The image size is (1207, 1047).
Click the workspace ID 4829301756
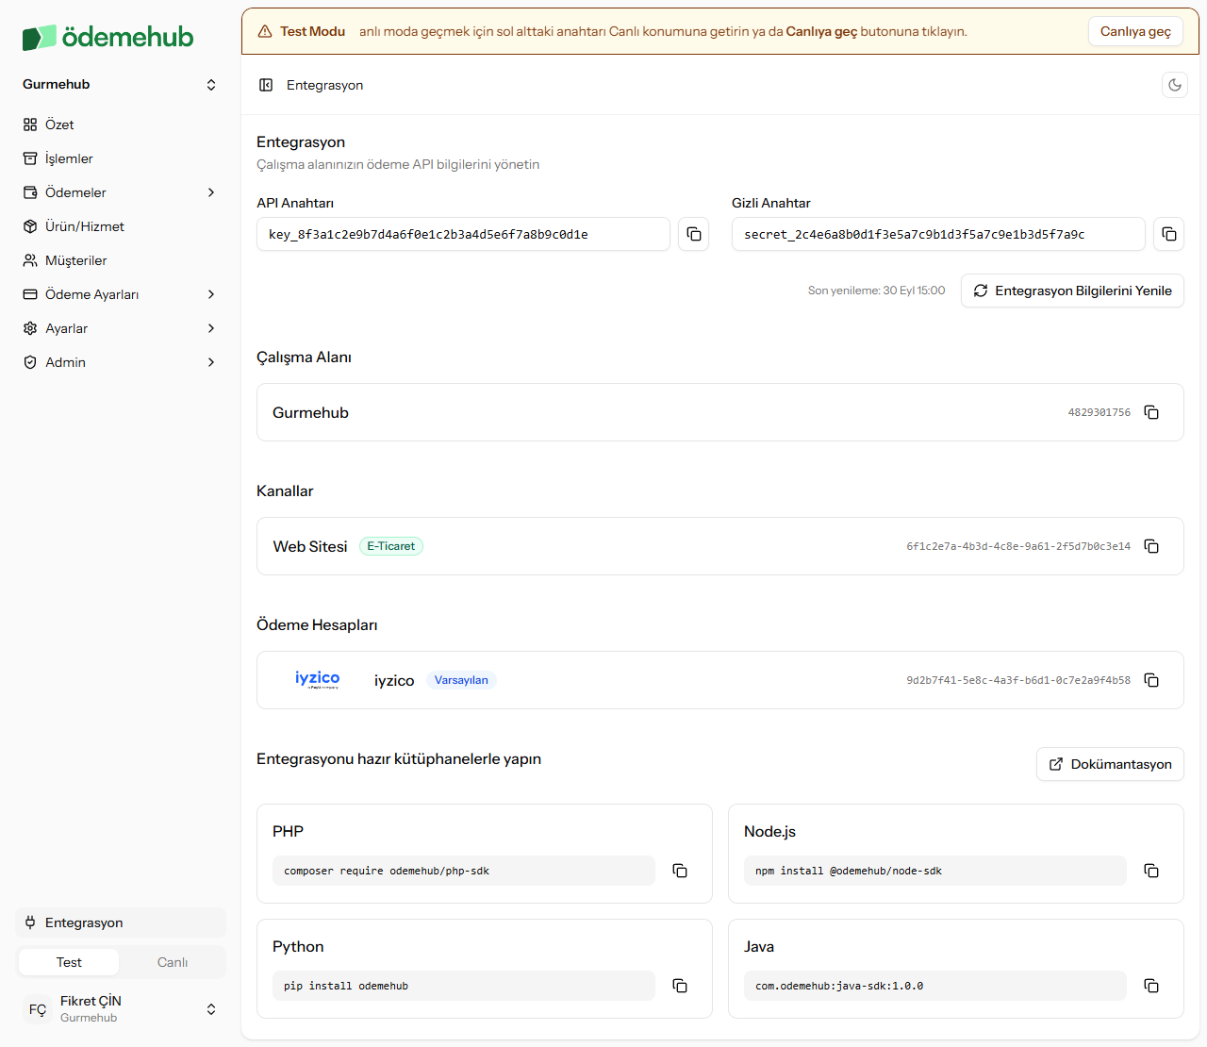coord(1100,412)
